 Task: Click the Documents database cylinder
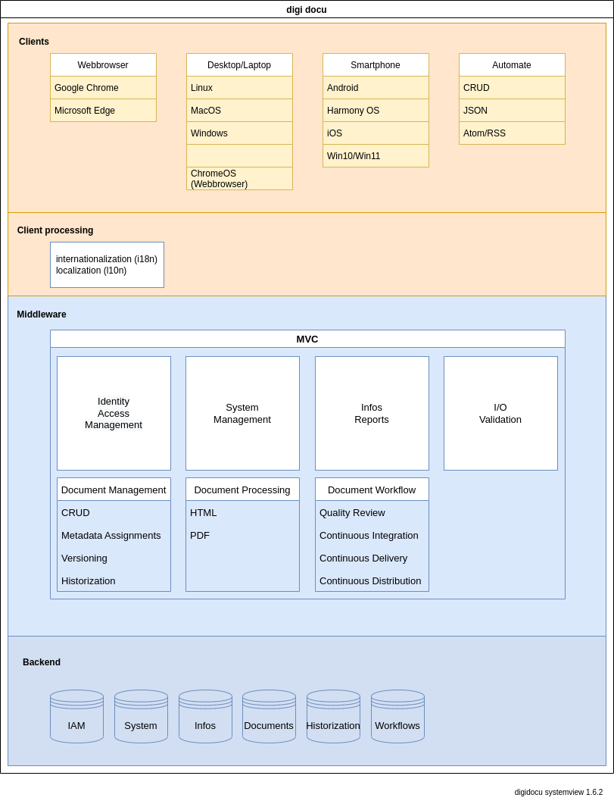269,716
